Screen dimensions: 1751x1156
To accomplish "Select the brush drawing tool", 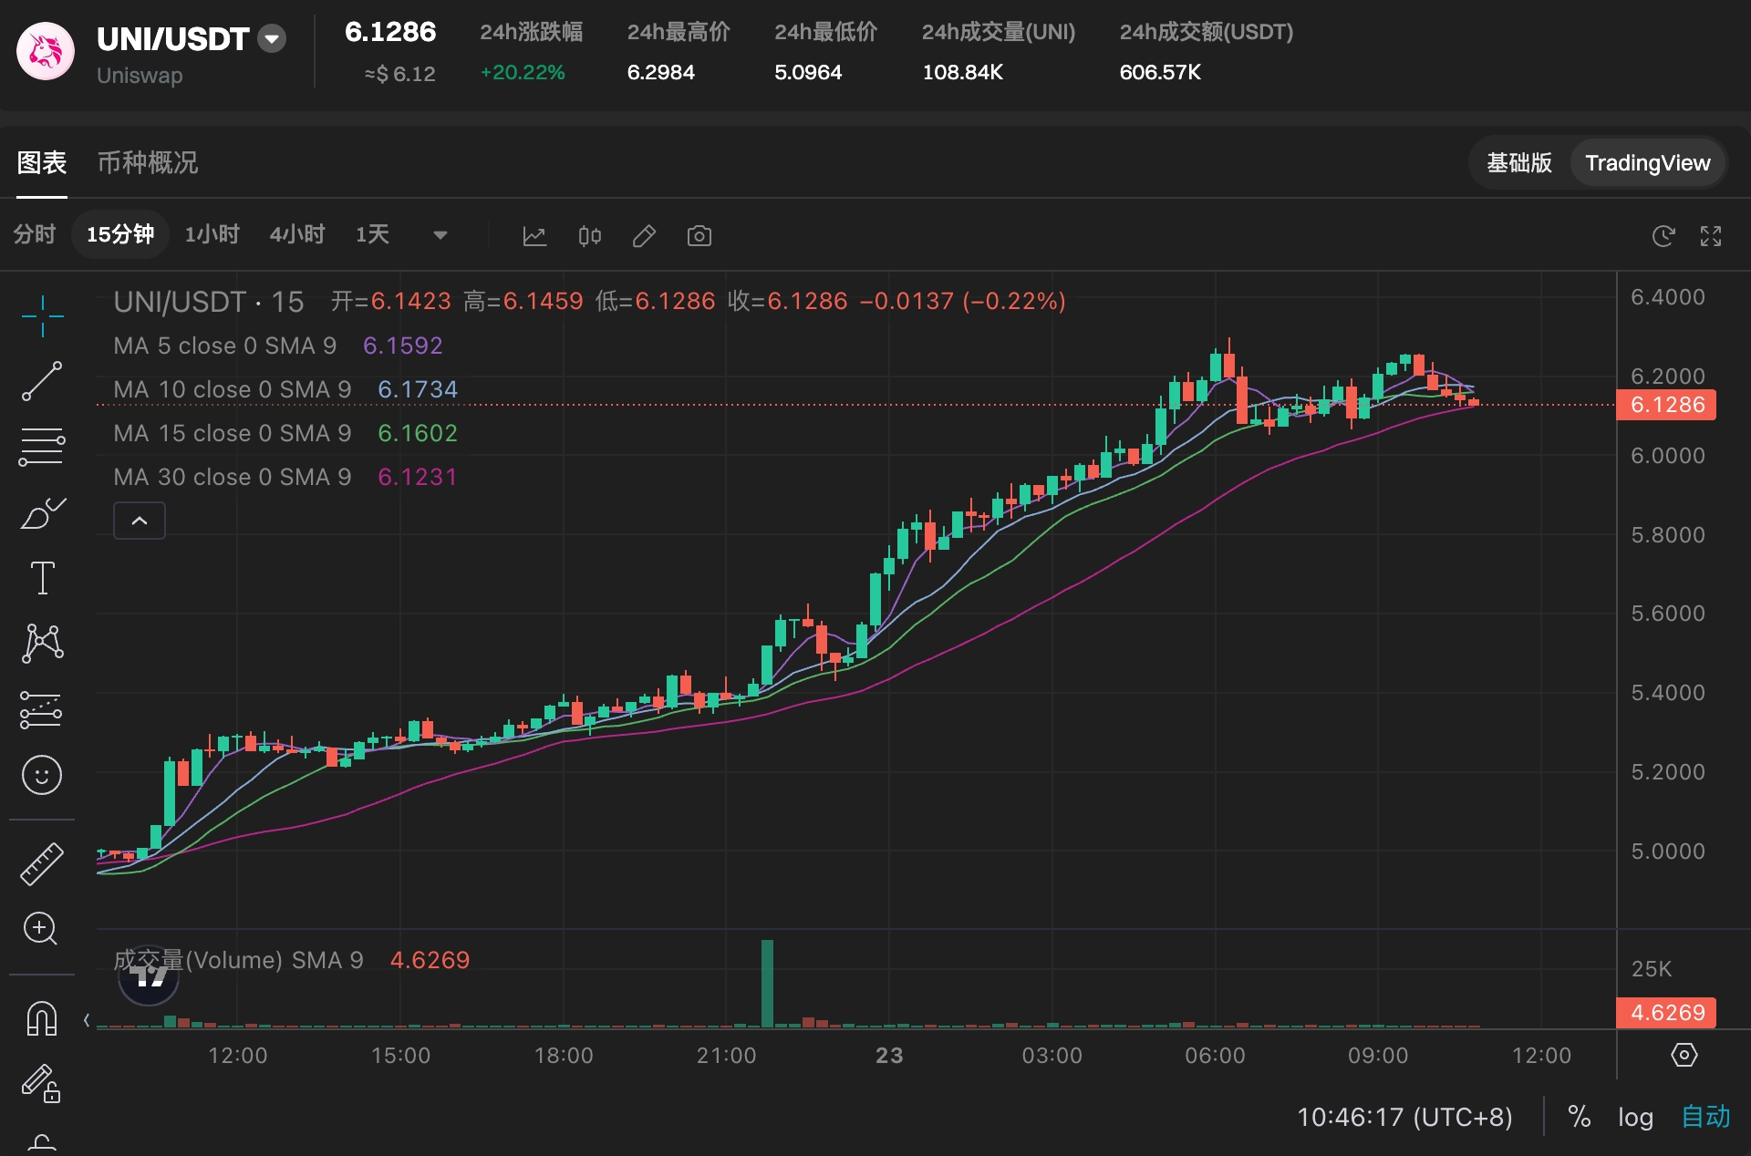I will pos(42,513).
